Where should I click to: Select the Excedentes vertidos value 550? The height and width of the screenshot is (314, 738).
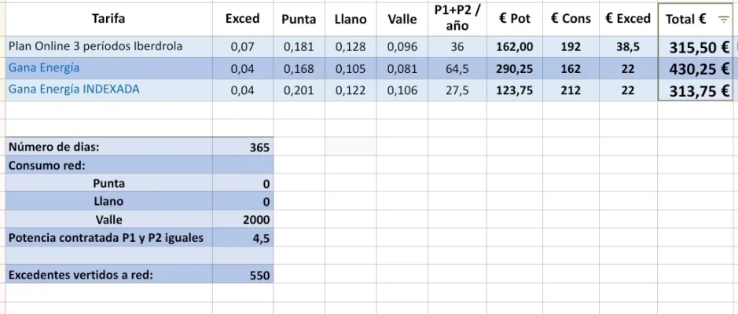[x=243, y=275]
